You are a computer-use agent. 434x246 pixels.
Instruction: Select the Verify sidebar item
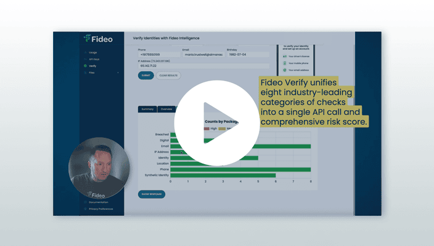point(92,66)
